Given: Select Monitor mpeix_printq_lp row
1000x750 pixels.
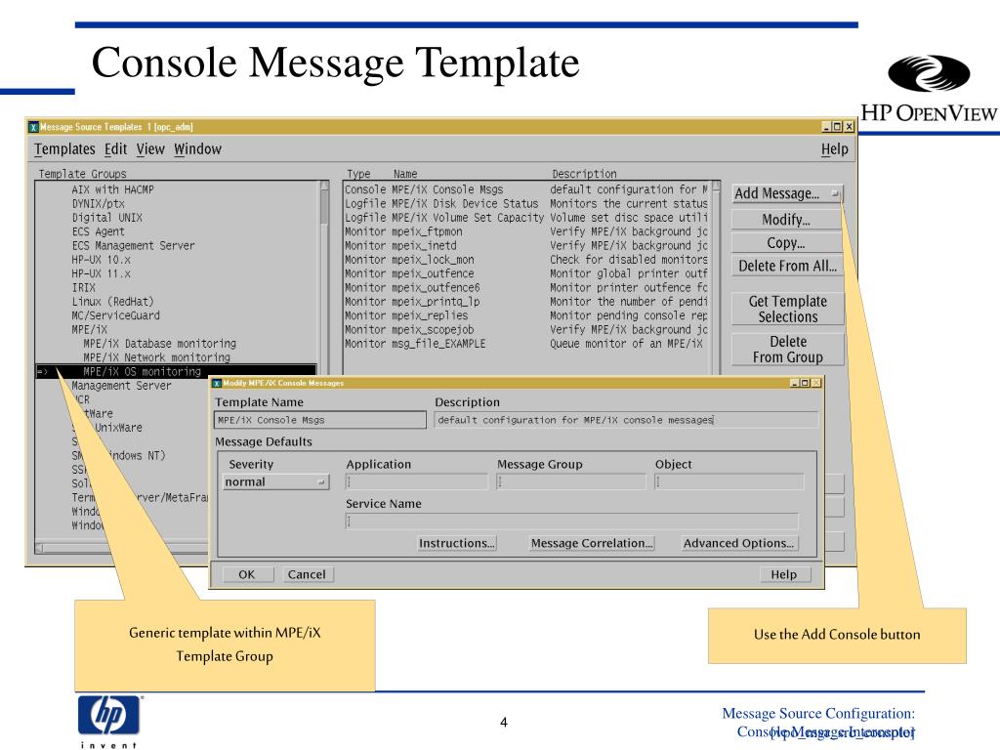Looking at the screenshot, I should point(526,302).
